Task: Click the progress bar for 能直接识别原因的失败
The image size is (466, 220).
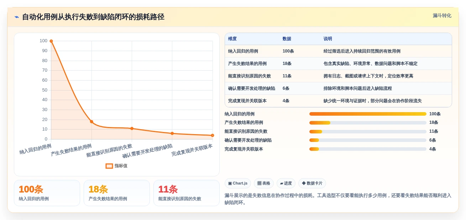Action: click(368, 132)
